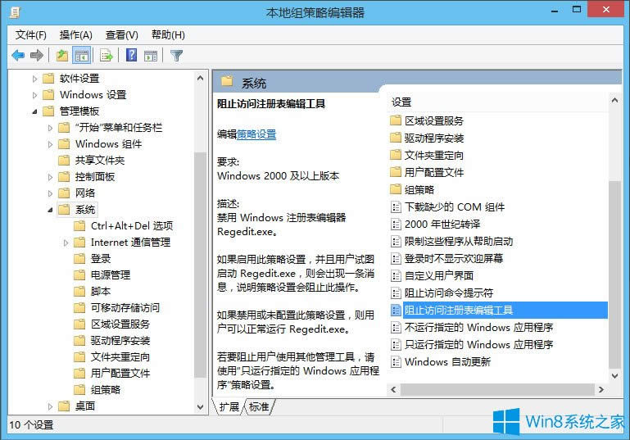Open the 策略设置 link
This screenshot has height=440, width=630.
pyautogui.click(x=256, y=134)
